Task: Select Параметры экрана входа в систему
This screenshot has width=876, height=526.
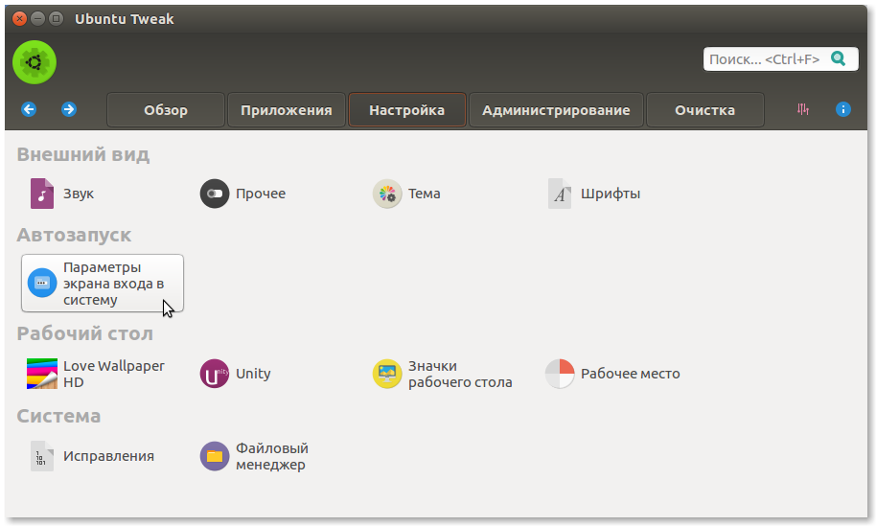Action: [x=103, y=284]
